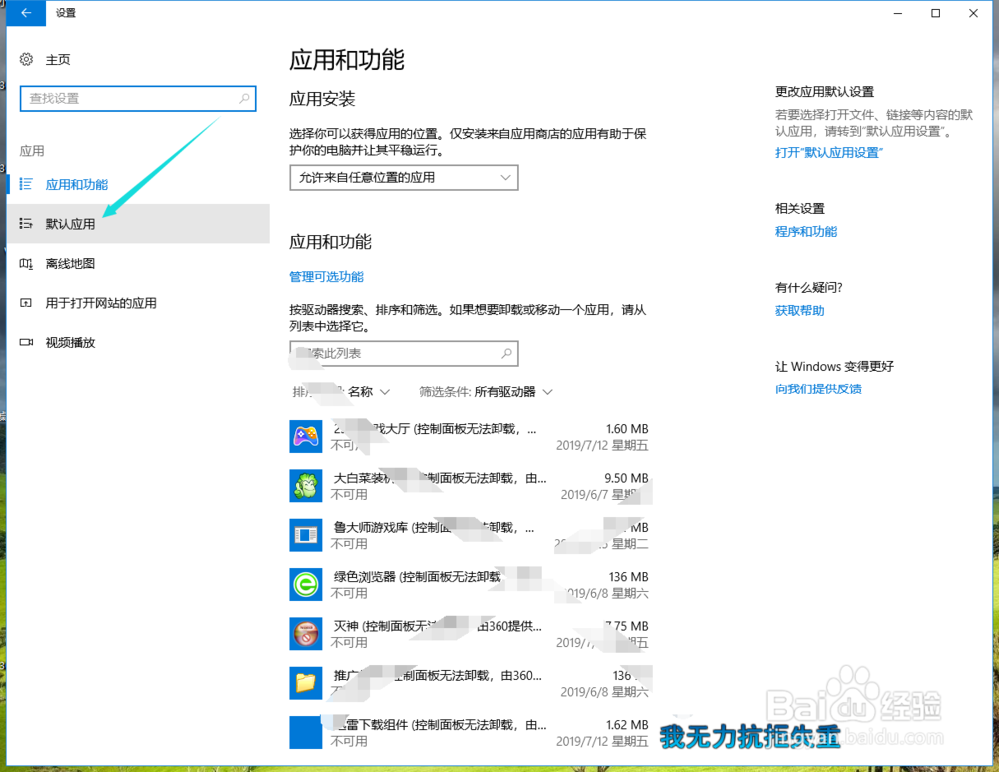Click the 灭神 game icon in the list
The height and width of the screenshot is (772, 999).
(x=305, y=634)
